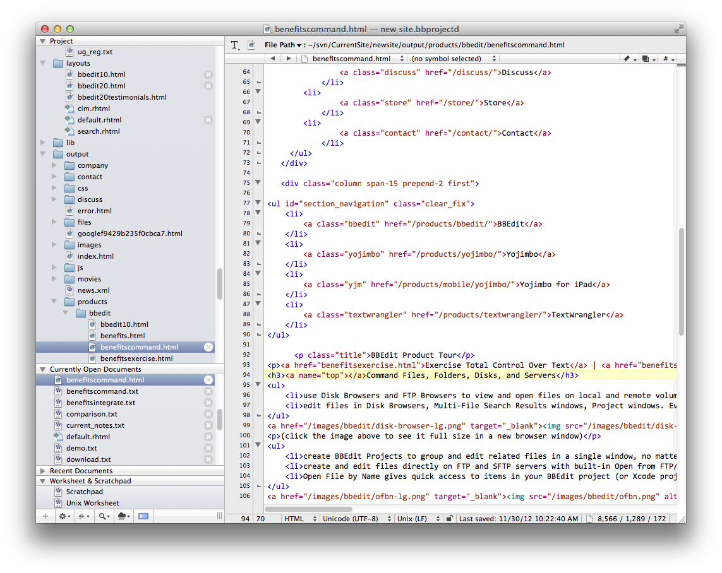
Task: Open the Unix Worksheet
Action: tap(92, 503)
